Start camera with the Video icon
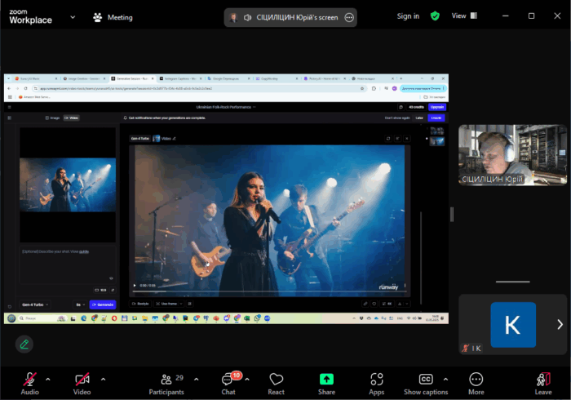The image size is (571, 400). coord(82,380)
